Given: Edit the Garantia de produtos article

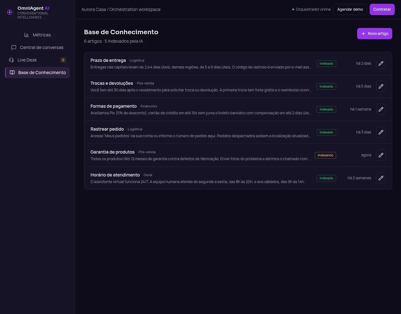Looking at the screenshot, I should click(x=381, y=155).
